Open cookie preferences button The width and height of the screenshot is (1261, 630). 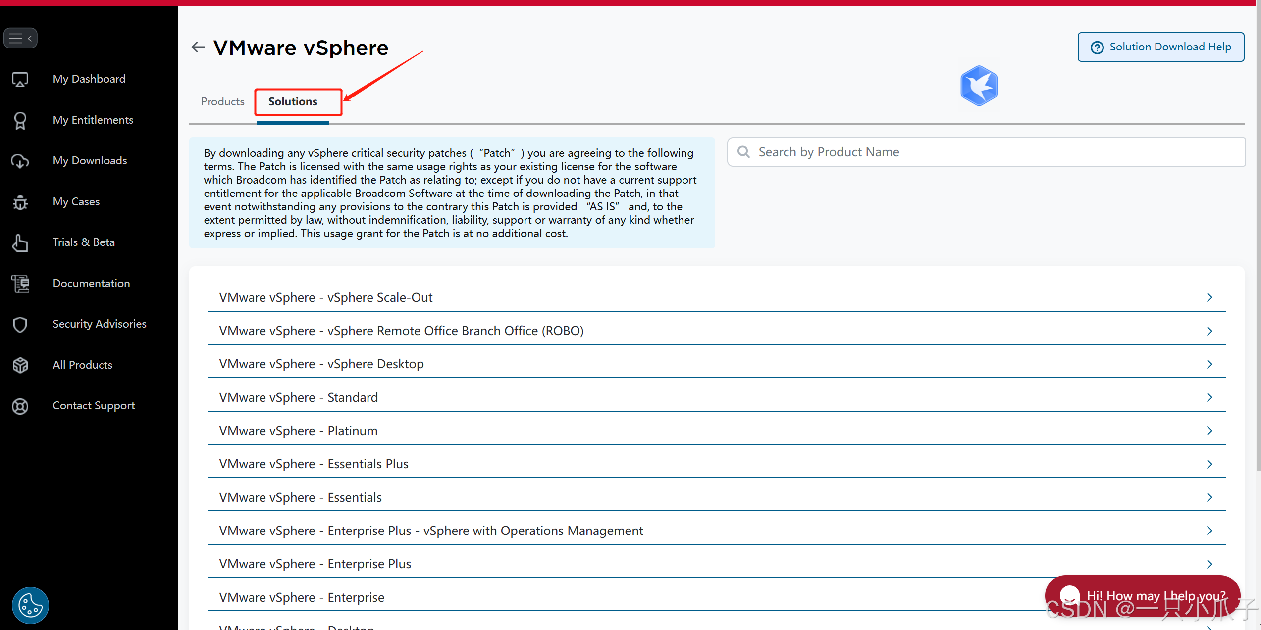(x=30, y=605)
